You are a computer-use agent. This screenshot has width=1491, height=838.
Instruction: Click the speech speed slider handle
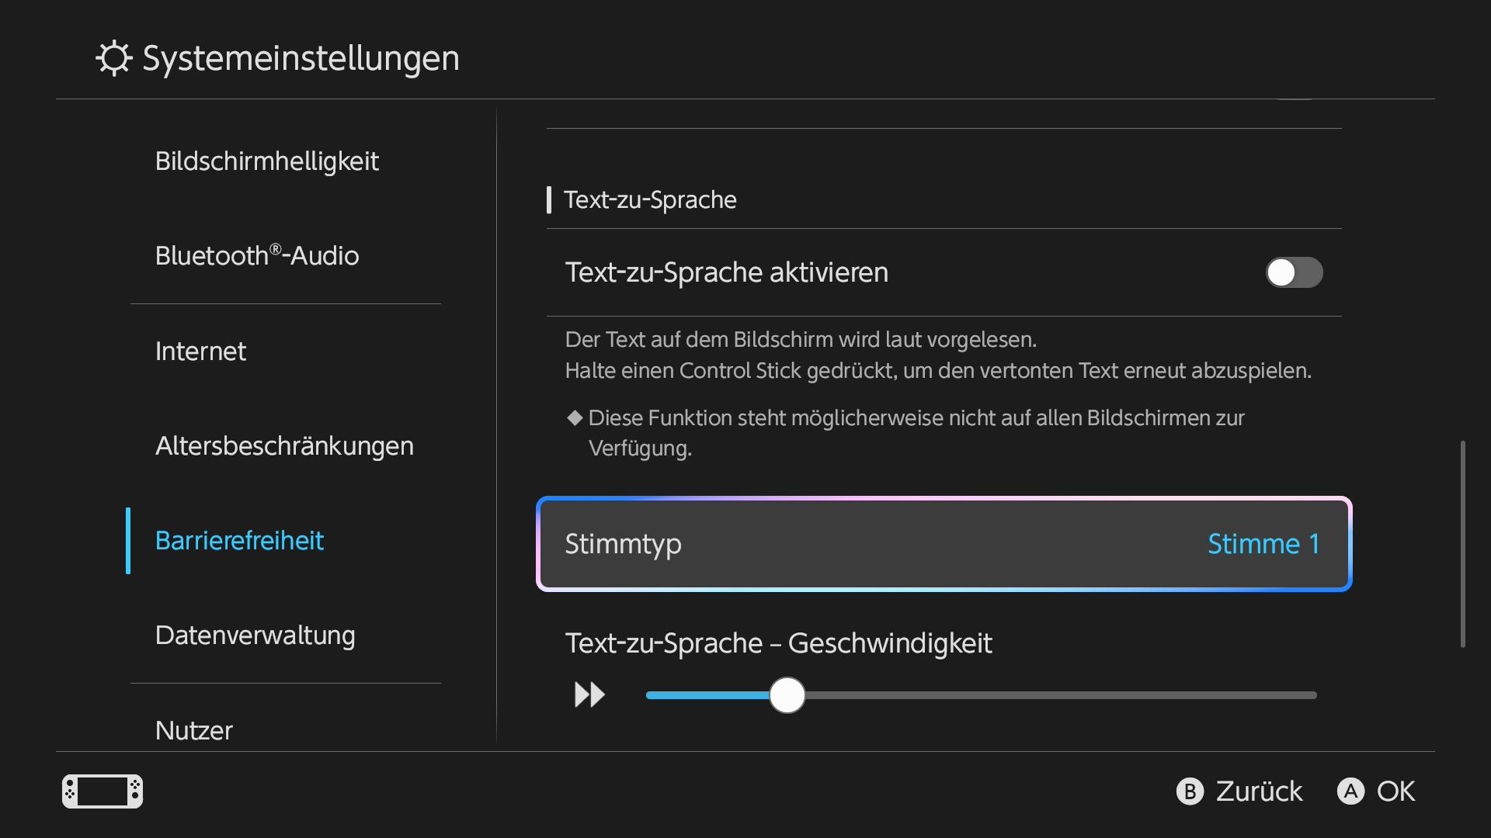[x=787, y=695]
